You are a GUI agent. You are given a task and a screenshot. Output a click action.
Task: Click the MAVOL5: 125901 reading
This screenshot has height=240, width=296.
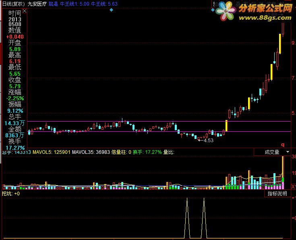pos(52,152)
